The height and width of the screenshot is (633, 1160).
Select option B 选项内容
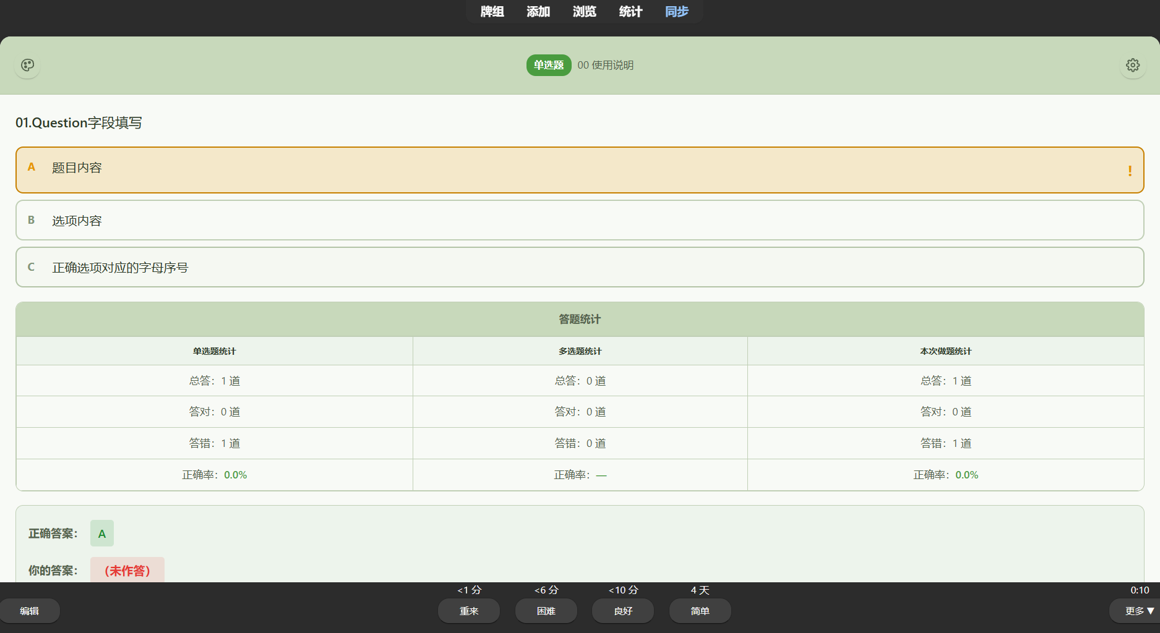(580, 220)
